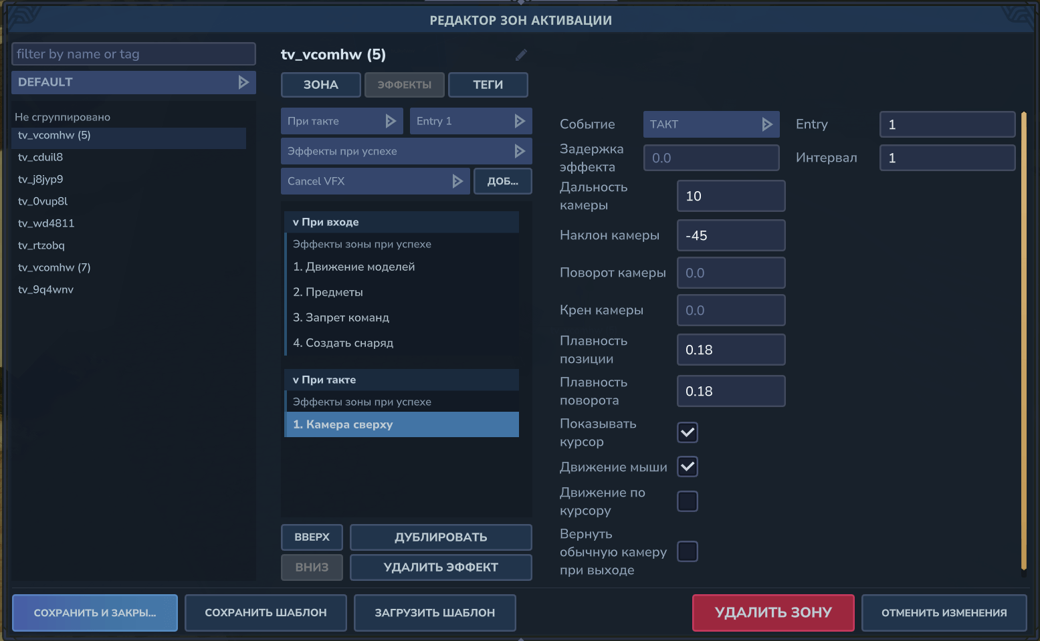1040x641 pixels.
Task: Click the Поворот камеры input field
Action: [731, 273]
